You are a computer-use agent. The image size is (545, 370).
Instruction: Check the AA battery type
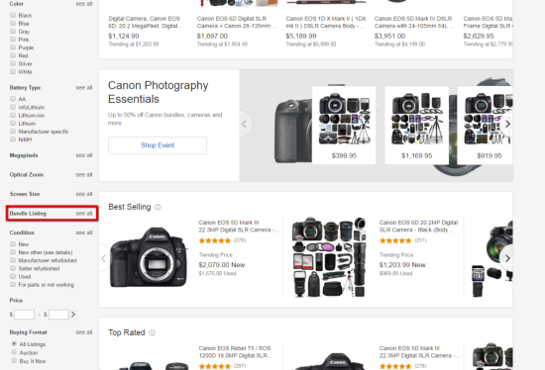click(x=13, y=99)
